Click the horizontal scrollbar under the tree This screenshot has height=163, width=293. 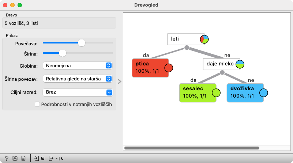192,148
